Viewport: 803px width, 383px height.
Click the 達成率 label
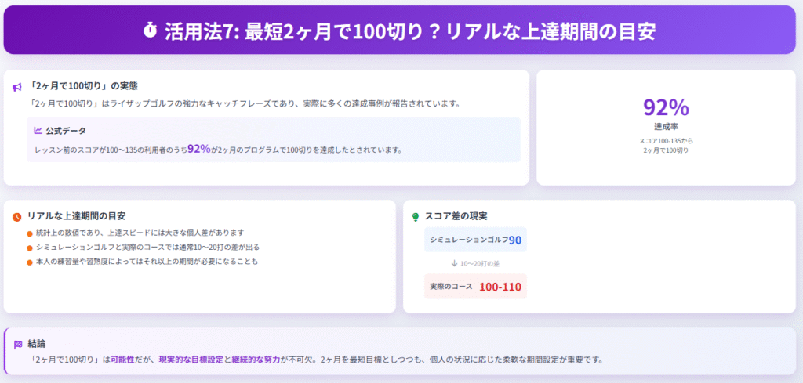(666, 126)
